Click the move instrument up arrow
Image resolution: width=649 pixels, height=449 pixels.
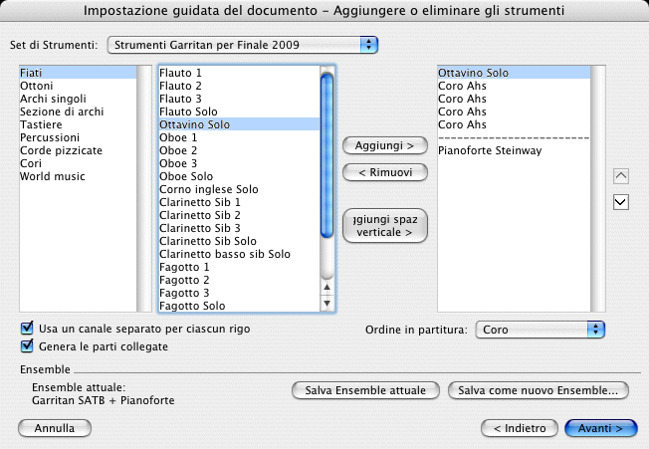coord(621,176)
